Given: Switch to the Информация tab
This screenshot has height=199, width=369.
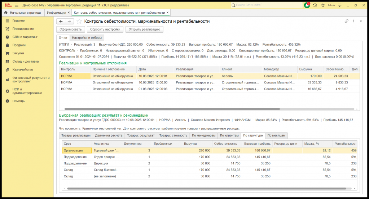Looking at the screenshot, I should point(56,13).
